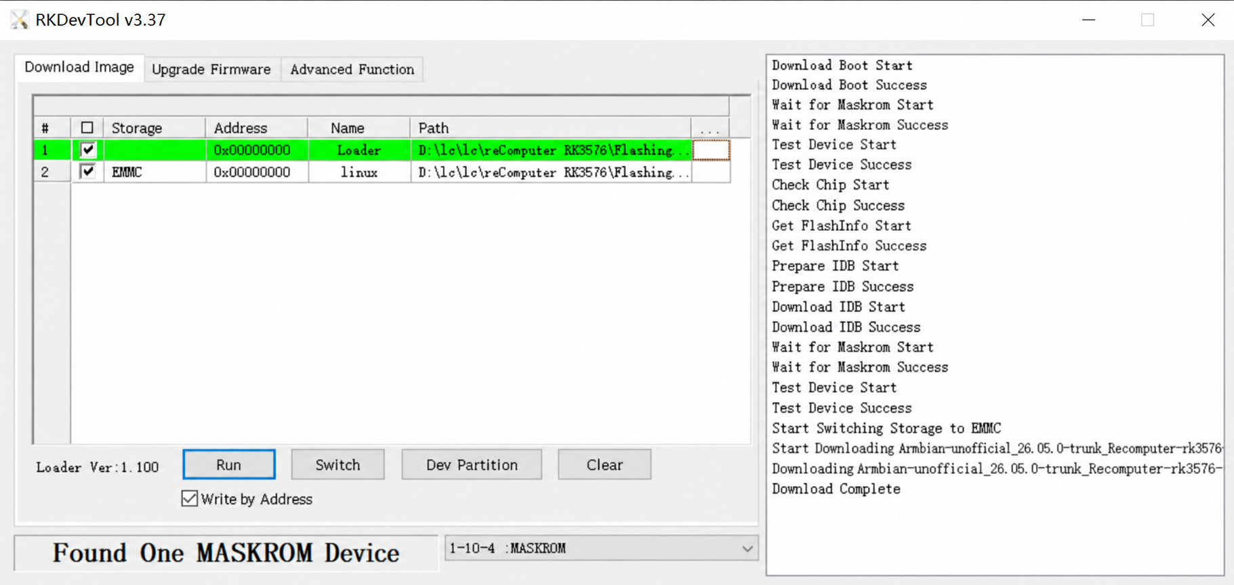Viewport: 1234px width, 585px height.
Task: Click the ellipsis column header
Action: coord(710,128)
